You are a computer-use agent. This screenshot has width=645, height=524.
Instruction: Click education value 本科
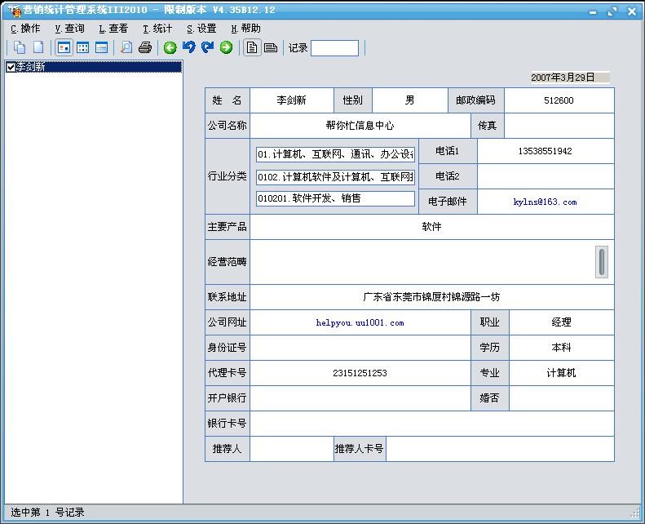tap(562, 348)
